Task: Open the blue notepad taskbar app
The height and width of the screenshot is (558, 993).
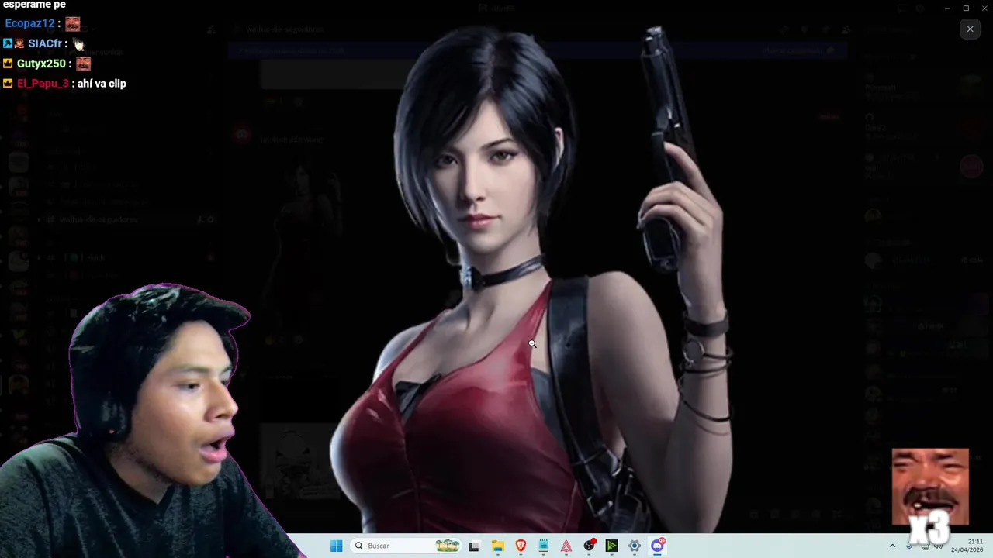Action: [543, 546]
